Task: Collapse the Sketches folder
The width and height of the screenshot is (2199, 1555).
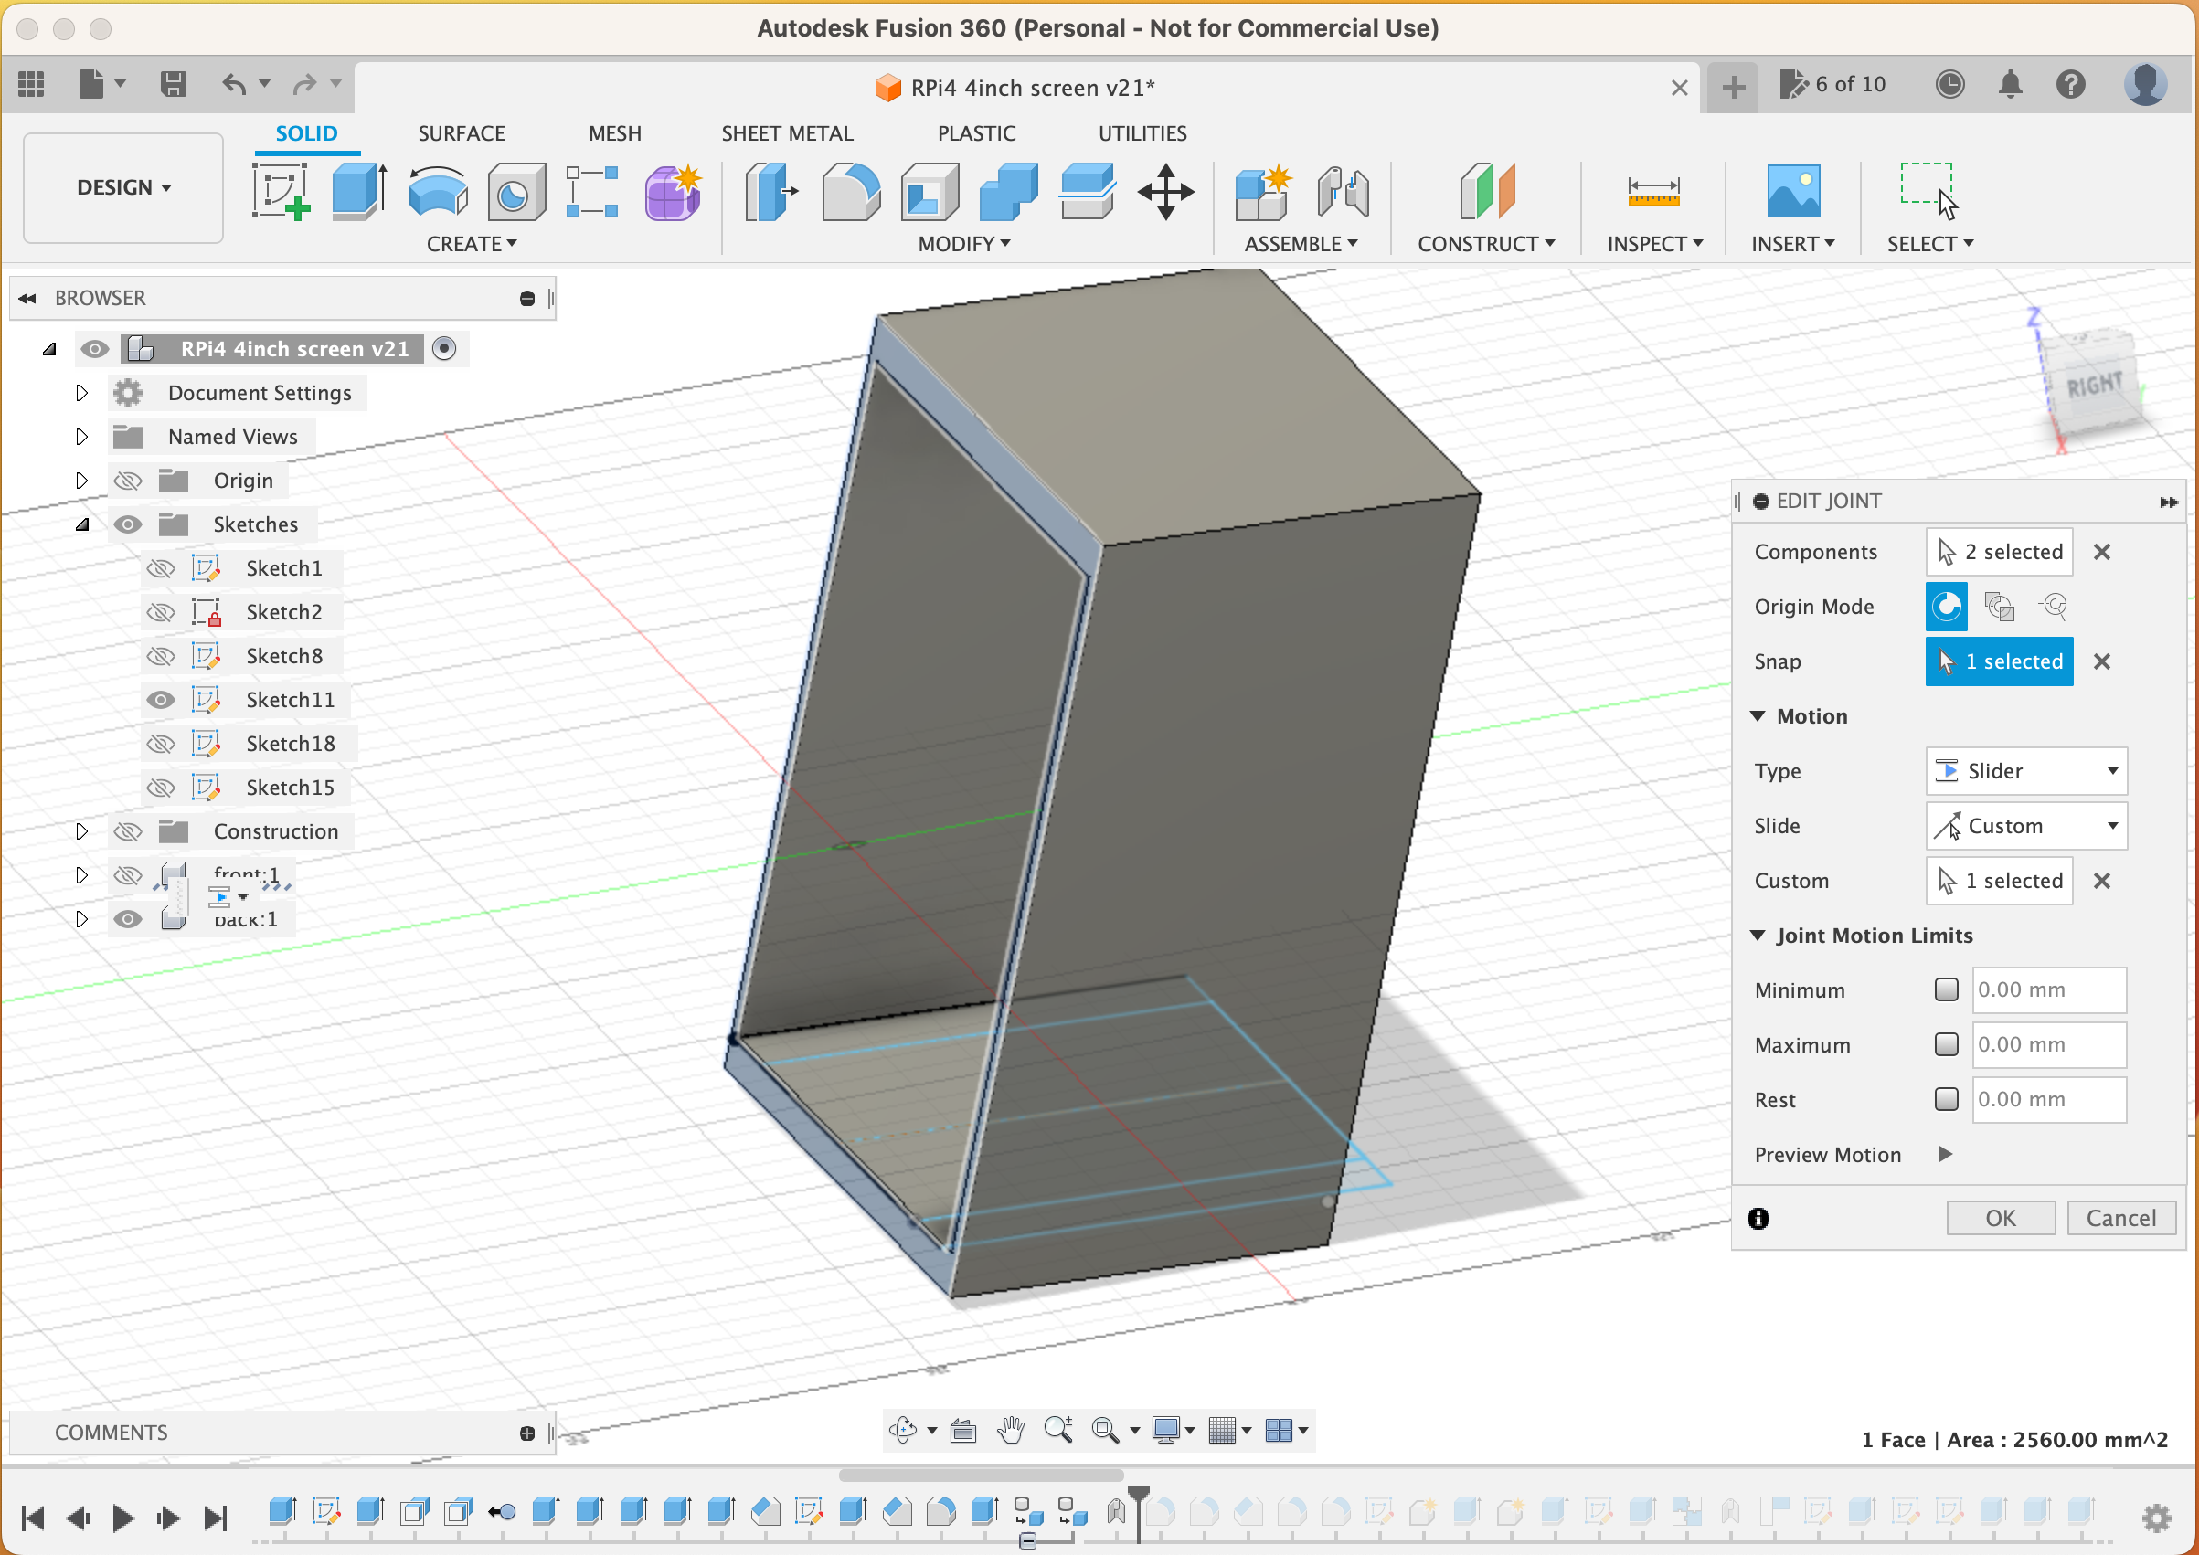Action: pyautogui.click(x=82, y=524)
